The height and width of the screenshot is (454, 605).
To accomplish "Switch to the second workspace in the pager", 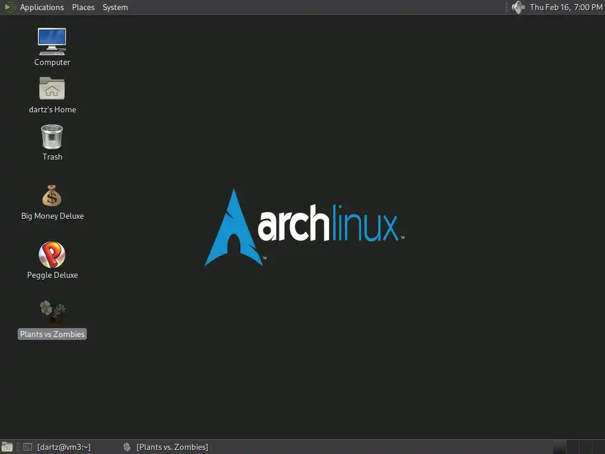I will coord(573,447).
